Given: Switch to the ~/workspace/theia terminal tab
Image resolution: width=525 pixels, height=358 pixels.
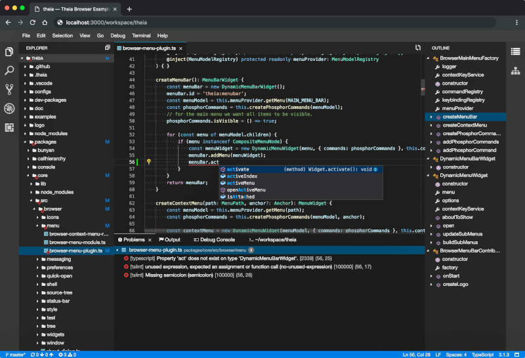Looking at the screenshot, I should (x=272, y=240).
